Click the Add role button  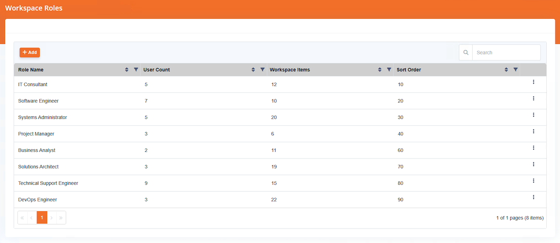pyautogui.click(x=30, y=53)
